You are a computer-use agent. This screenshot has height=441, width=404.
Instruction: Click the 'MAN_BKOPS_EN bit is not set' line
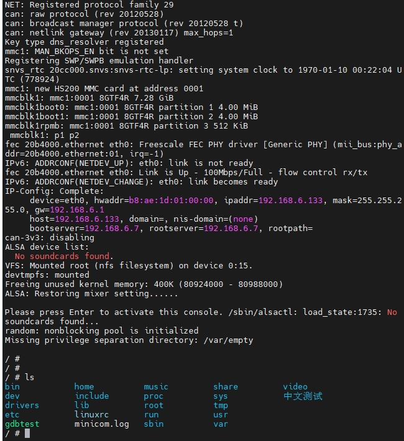pos(87,52)
